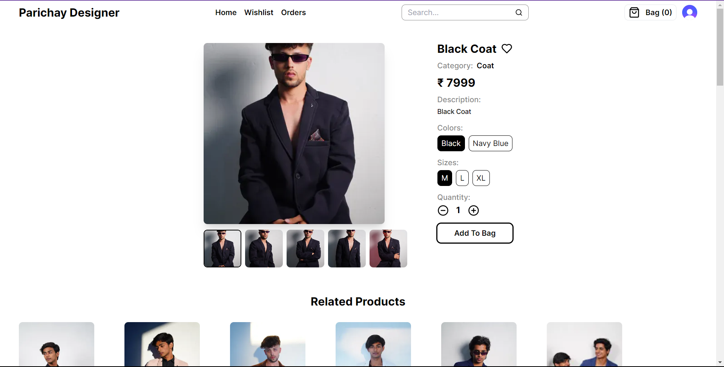
Task: Pick size L
Action: tap(462, 178)
